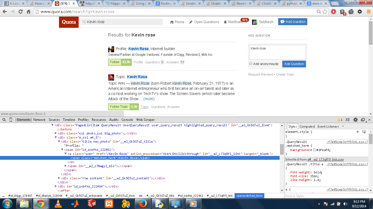Collapse the title has_photo div node

point(59,142)
